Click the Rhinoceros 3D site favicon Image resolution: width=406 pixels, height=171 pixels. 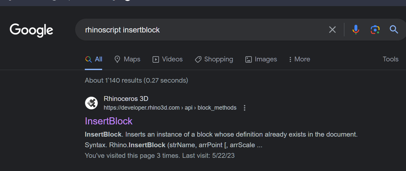[91, 103]
